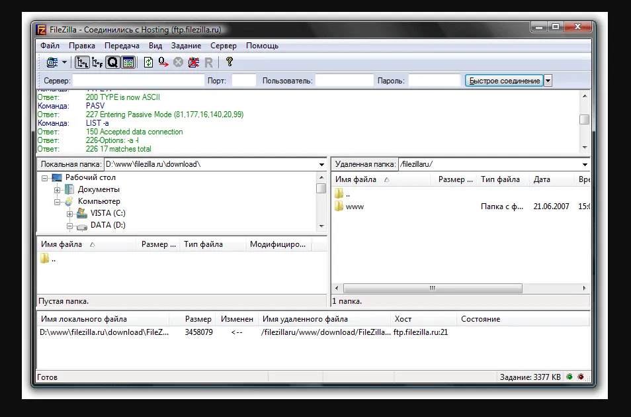631x417 pixels.
Task: Sort remote files by Размер column
Action: [454, 179]
